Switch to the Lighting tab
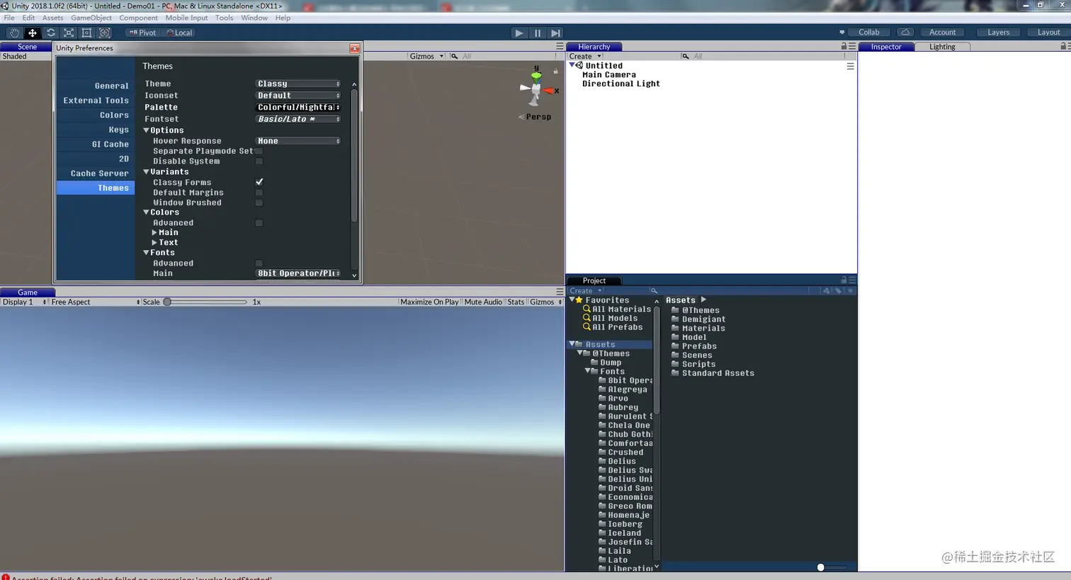The image size is (1071, 580). point(942,47)
